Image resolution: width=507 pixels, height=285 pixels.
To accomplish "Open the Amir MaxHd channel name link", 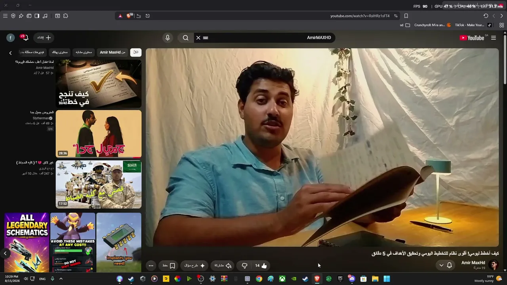I will pyautogui.click(x=473, y=263).
